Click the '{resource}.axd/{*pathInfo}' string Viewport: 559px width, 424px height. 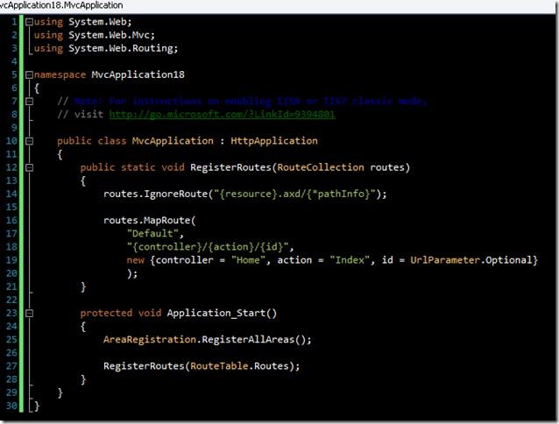point(294,194)
